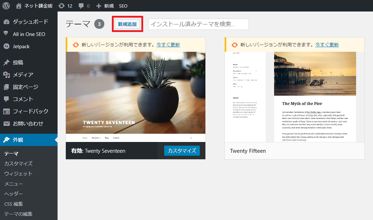Click the カスタマイズ button on Twenty Seventeen
This screenshot has width=373, height=220.
point(182,151)
